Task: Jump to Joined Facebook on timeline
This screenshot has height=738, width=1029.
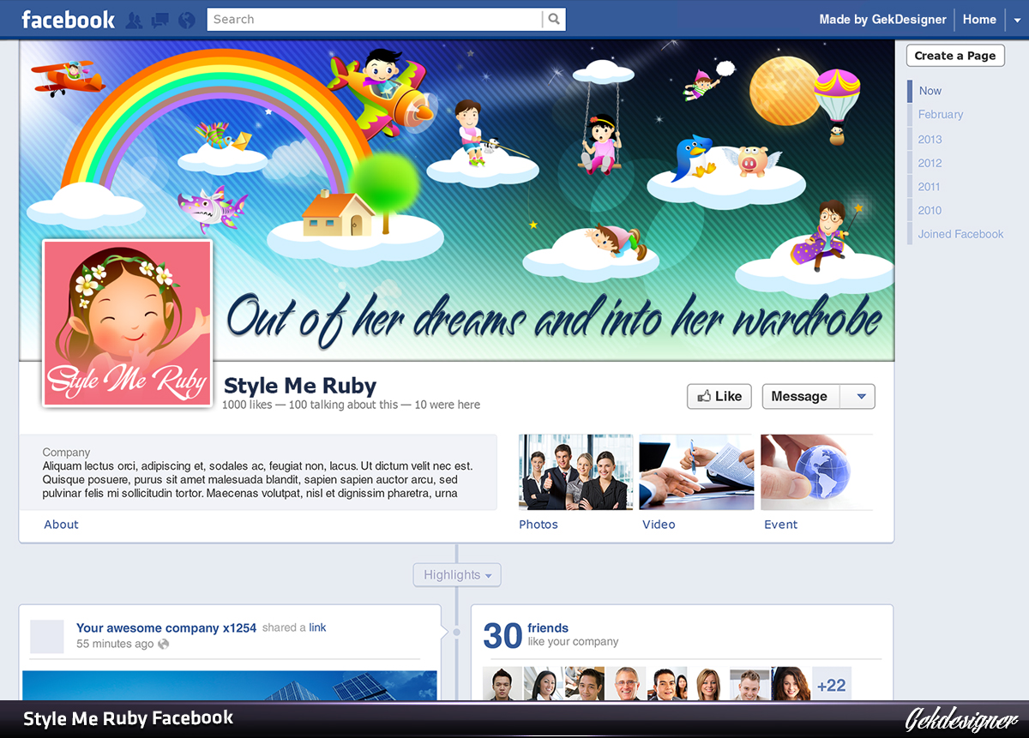Action: point(960,234)
